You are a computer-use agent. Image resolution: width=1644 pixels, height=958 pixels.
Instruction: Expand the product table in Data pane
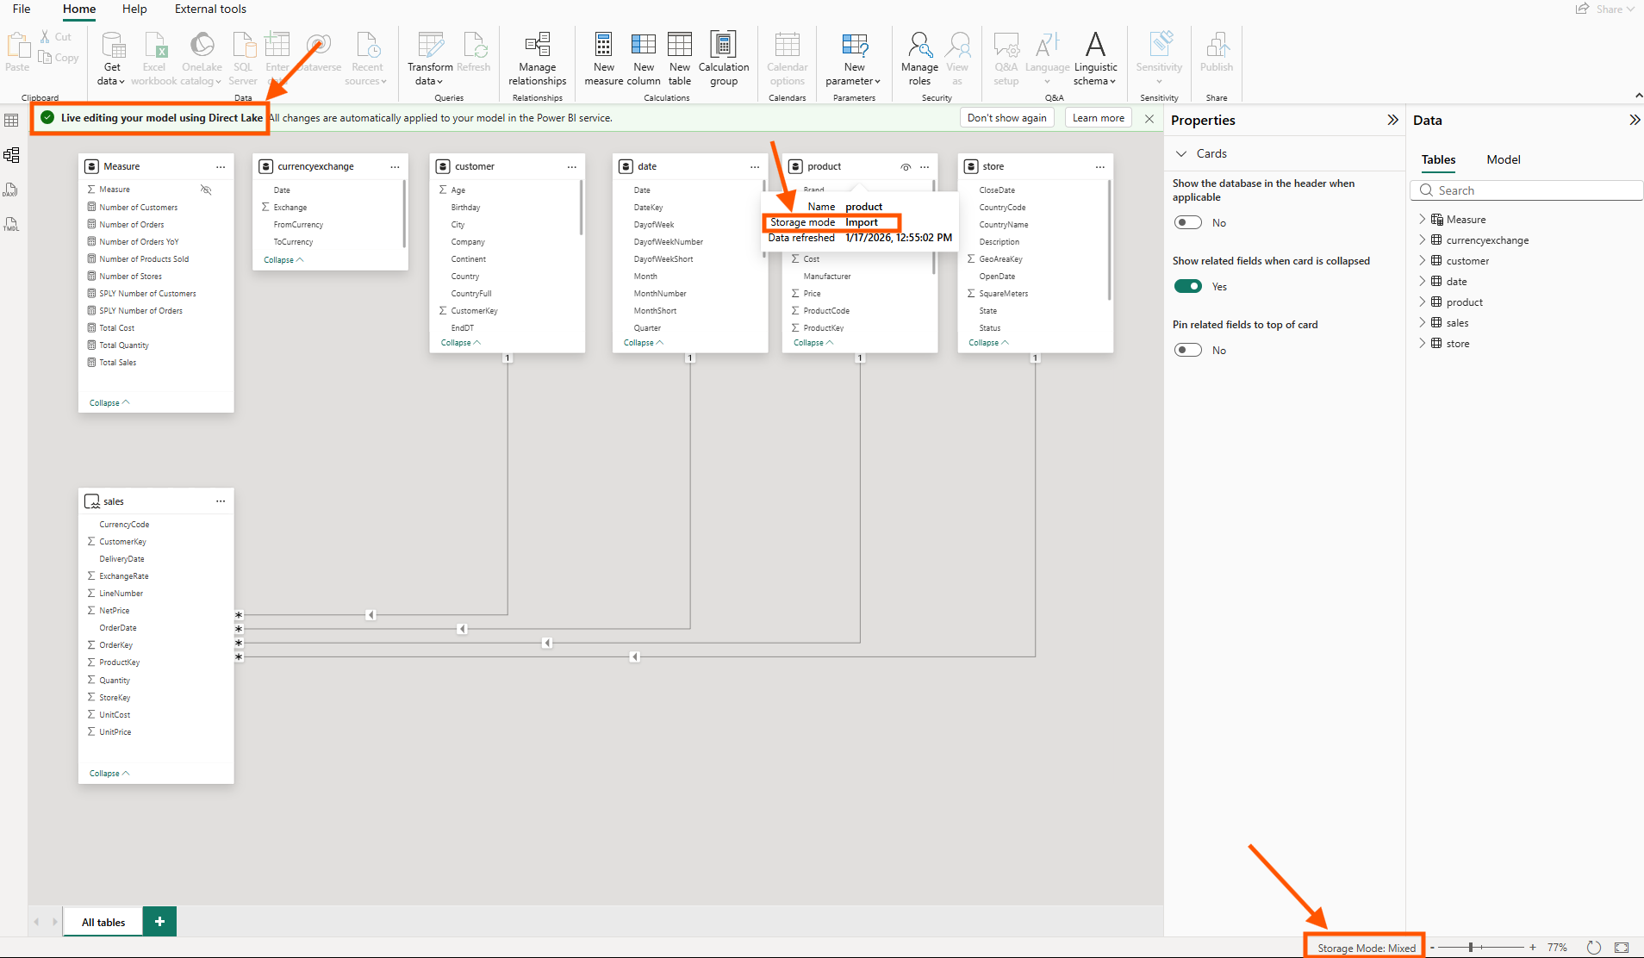click(1422, 302)
